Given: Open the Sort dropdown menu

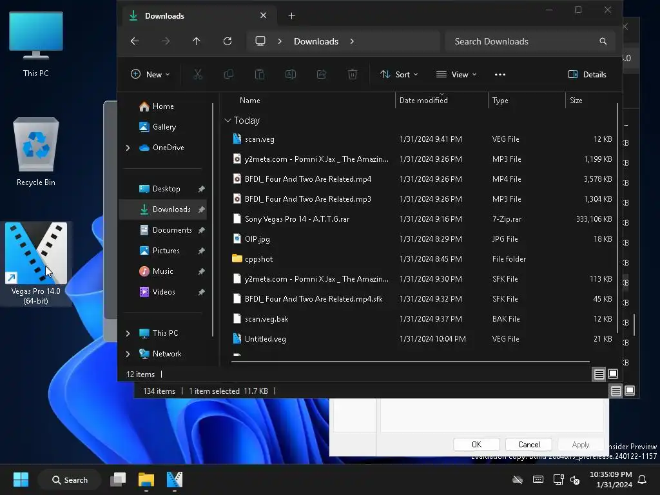Looking at the screenshot, I should (399, 75).
